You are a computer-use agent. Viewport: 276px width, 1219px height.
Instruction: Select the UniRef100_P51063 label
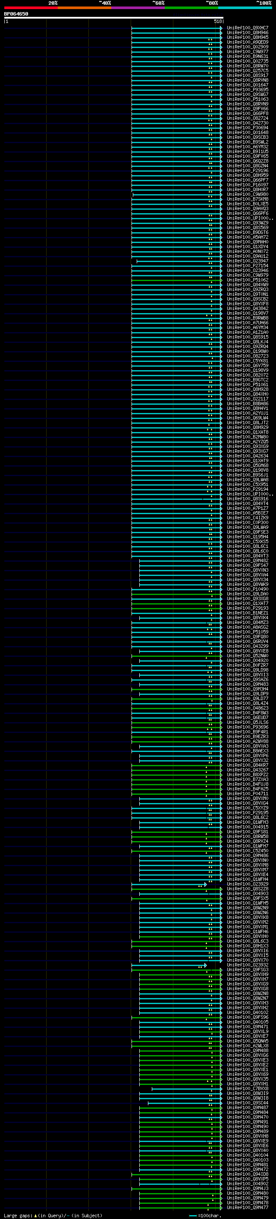[248, 99]
